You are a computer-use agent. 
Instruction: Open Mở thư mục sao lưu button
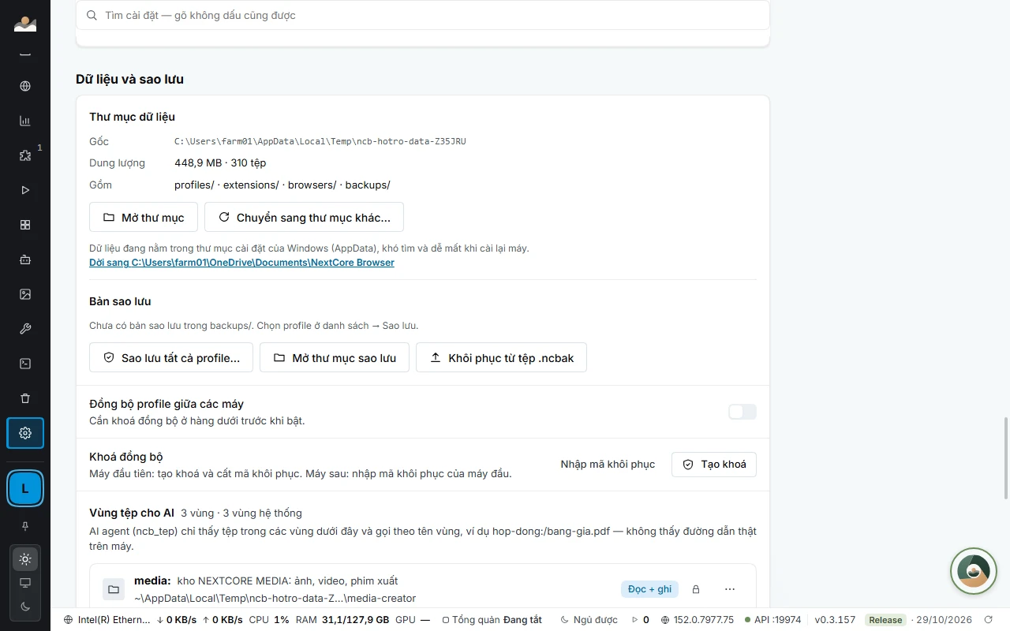pos(335,357)
